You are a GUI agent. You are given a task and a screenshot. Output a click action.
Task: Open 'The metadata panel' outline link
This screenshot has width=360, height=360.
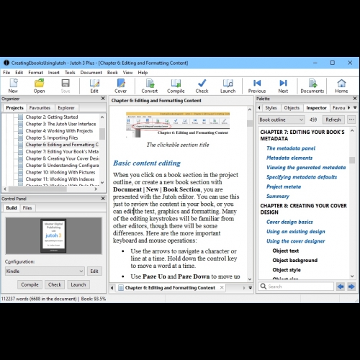291,148
